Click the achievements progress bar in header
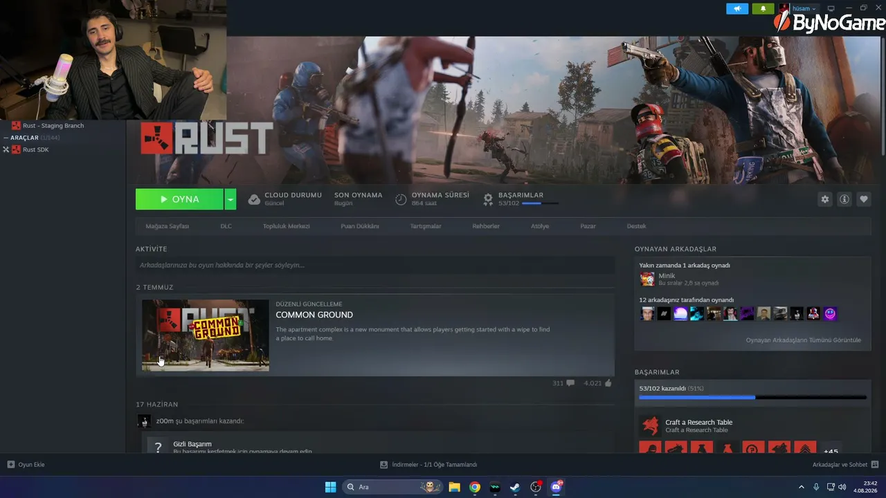This screenshot has height=498, width=886. [541, 203]
